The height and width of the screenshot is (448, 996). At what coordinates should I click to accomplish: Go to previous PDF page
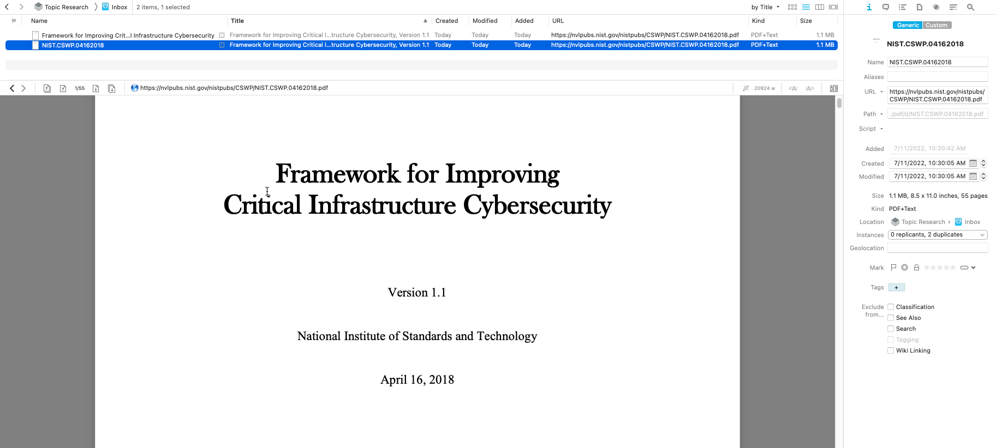[63, 88]
